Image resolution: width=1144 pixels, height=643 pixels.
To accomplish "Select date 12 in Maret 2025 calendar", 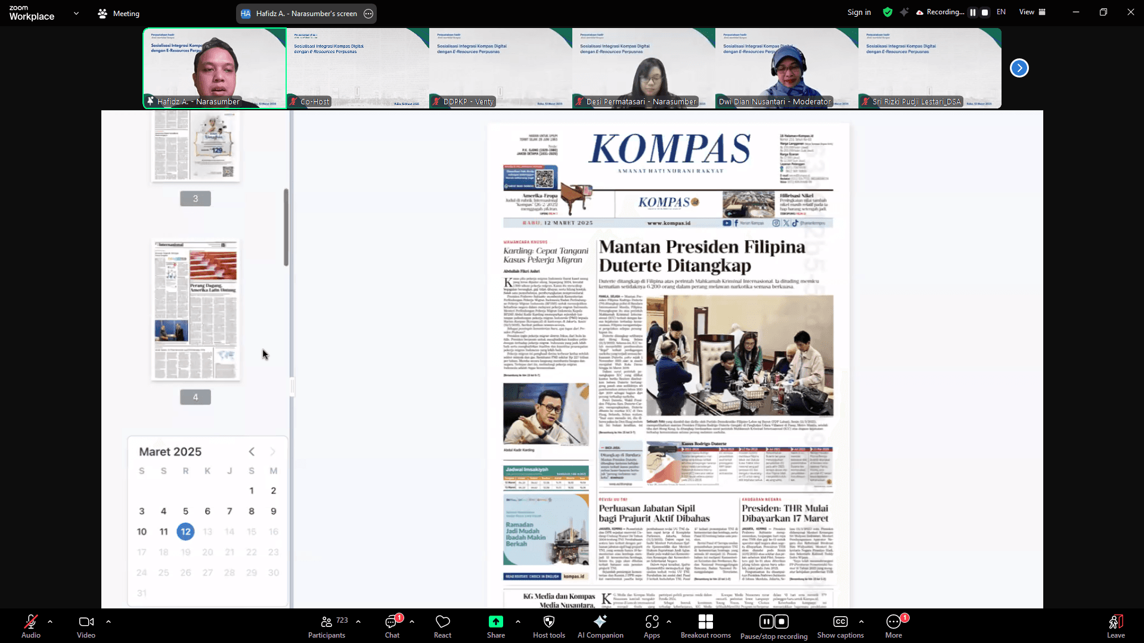I will [x=185, y=532].
